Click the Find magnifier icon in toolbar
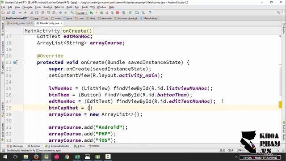This screenshot has width=286, height=161. [x=49, y=13]
